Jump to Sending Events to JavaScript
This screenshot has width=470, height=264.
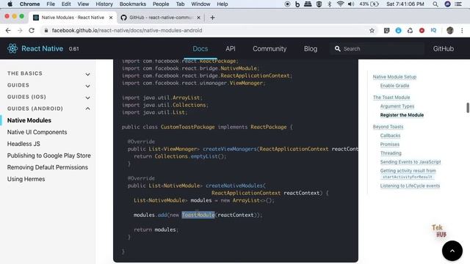411,162
